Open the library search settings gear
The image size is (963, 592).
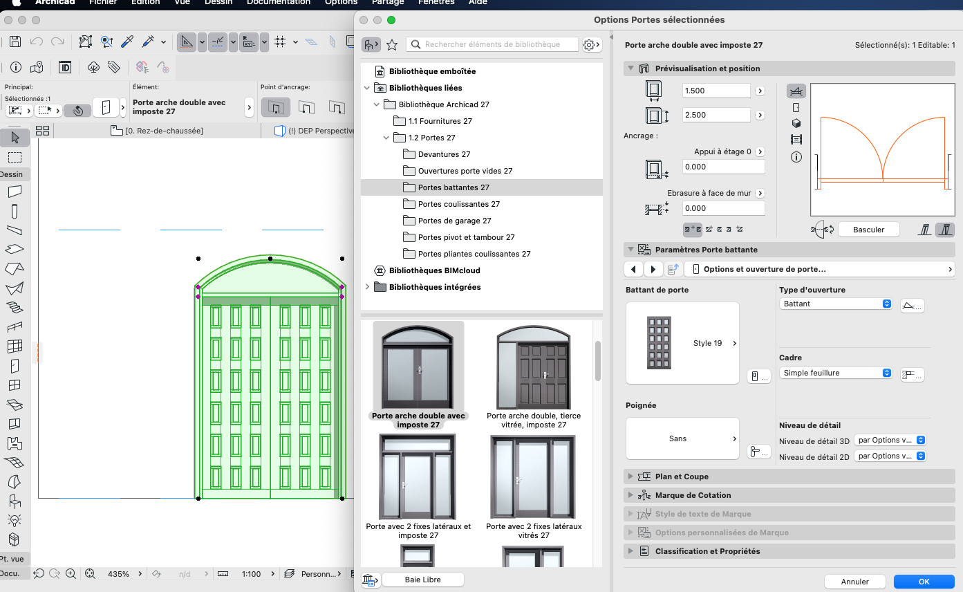click(x=590, y=45)
